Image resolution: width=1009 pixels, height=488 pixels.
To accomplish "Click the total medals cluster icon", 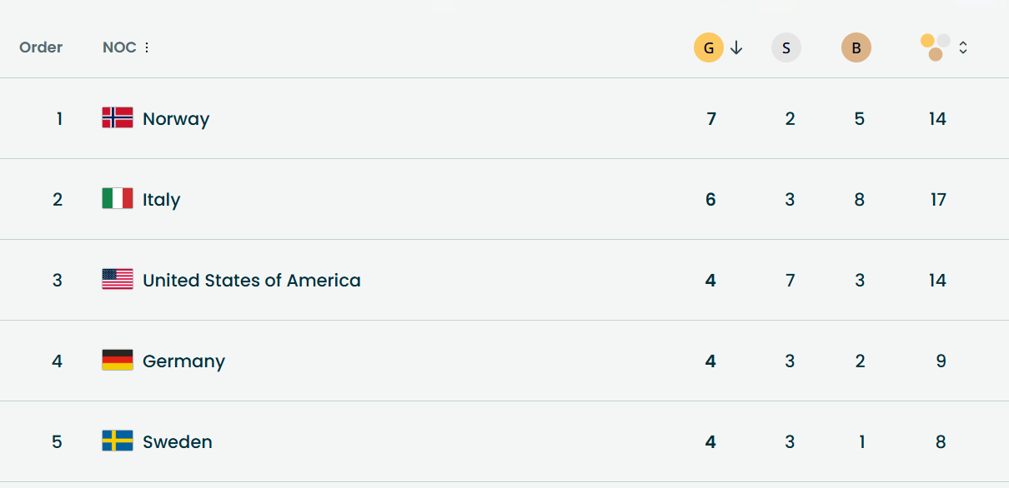I will pyautogui.click(x=935, y=47).
